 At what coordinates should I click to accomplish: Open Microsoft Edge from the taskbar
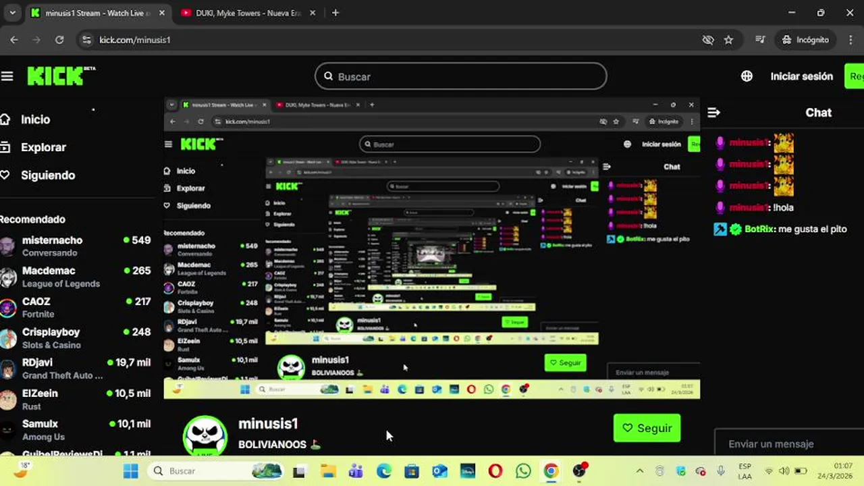coord(383,471)
